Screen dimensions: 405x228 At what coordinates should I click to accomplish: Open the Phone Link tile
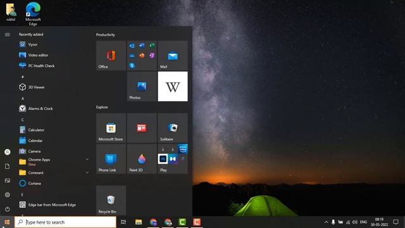click(111, 159)
